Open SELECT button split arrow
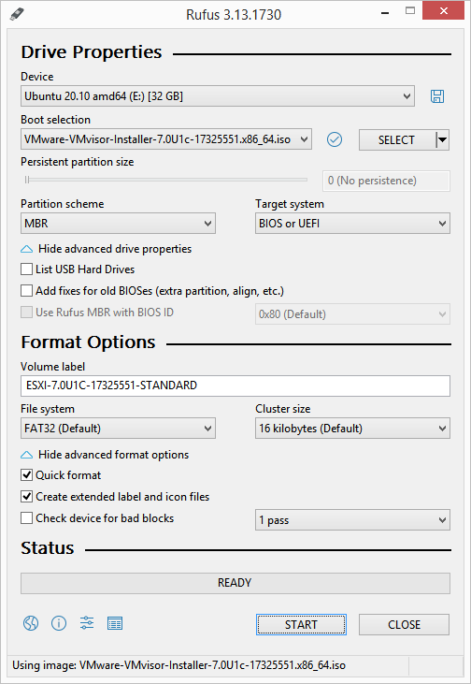The height and width of the screenshot is (684, 471). (x=443, y=140)
